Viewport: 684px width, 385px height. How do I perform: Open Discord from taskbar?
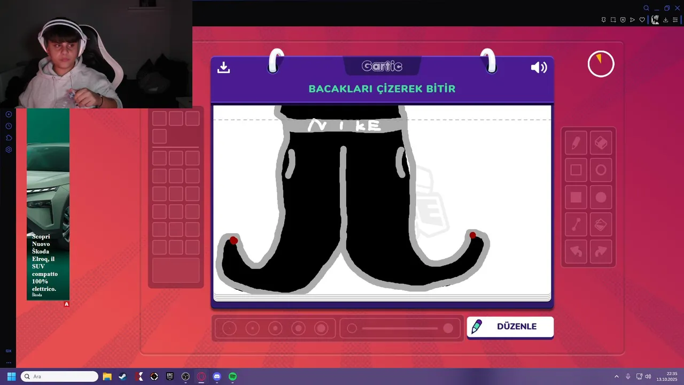point(217,376)
